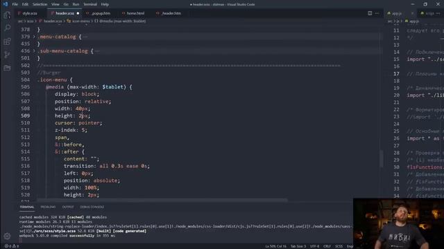Place cursor on 'cursor: pointer;' line
444x249 pixels.
coord(78,123)
